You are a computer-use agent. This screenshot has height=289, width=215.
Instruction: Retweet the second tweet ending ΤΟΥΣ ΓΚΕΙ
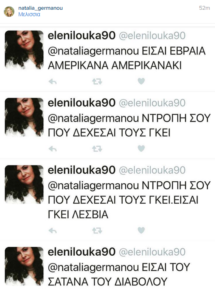tap(97, 149)
